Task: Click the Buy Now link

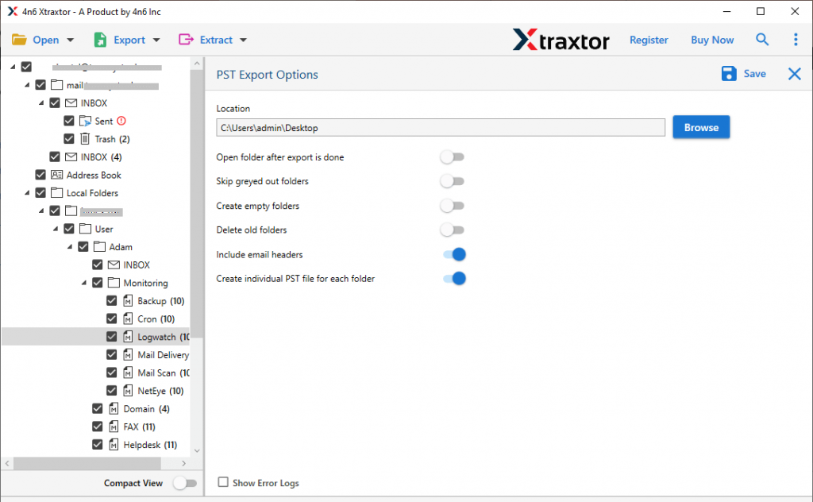Action: 711,39
